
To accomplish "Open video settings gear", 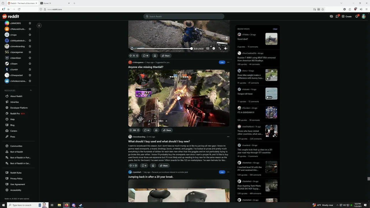I will tap(214, 49).
